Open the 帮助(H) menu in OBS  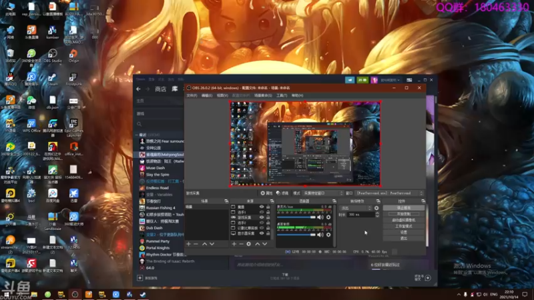pyautogui.click(x=297, y=95)
